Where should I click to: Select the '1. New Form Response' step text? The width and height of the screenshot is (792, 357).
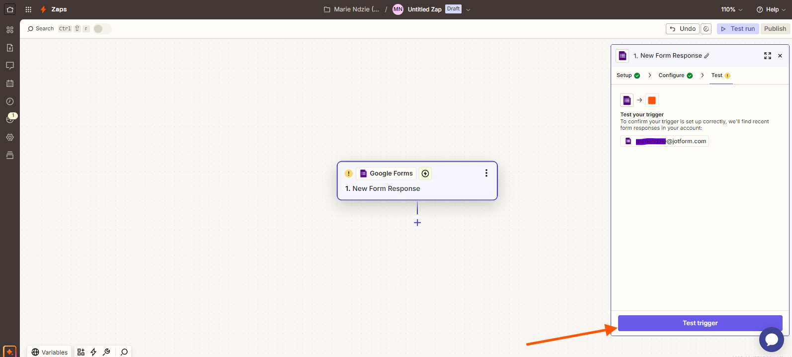383,188
